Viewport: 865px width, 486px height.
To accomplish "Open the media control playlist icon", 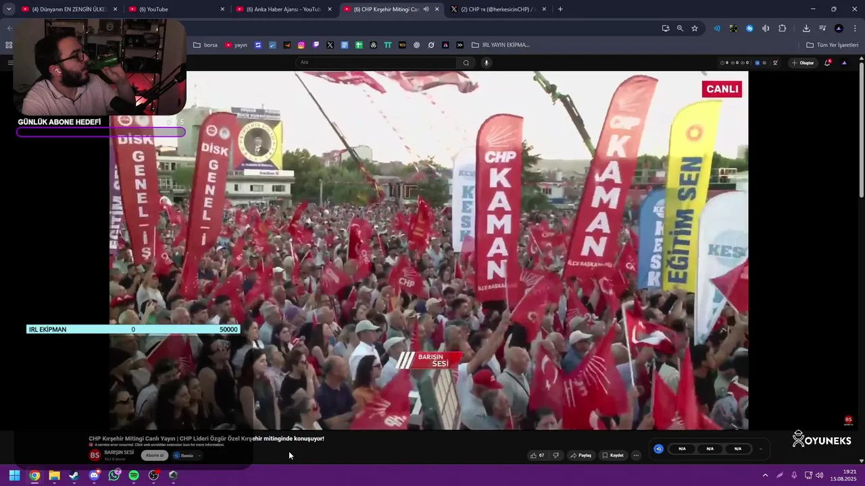I will pos(822,28).
